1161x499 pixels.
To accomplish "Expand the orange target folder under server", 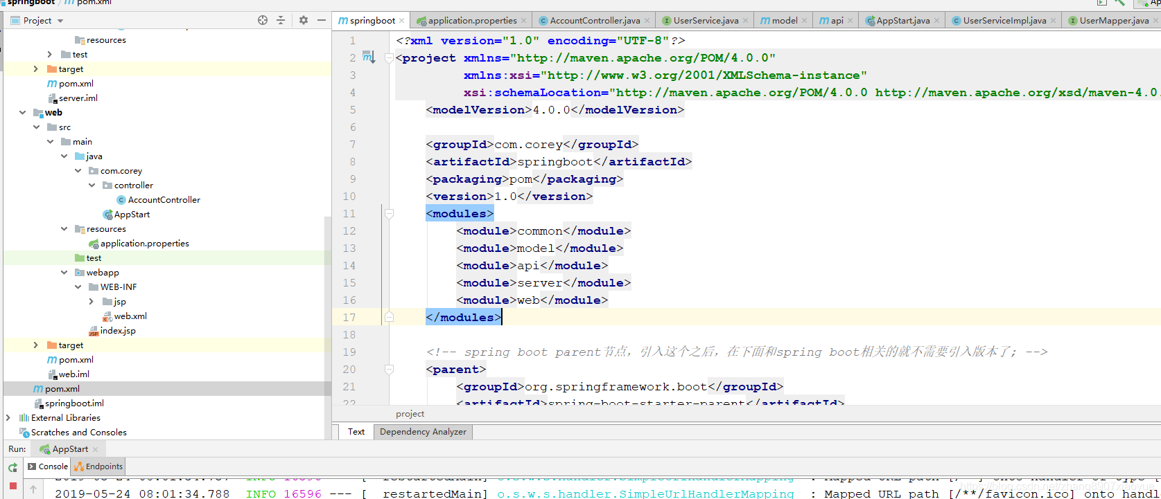I will [35, 69].
